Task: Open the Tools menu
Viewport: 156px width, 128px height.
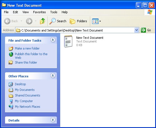Action: pos(54,12)
